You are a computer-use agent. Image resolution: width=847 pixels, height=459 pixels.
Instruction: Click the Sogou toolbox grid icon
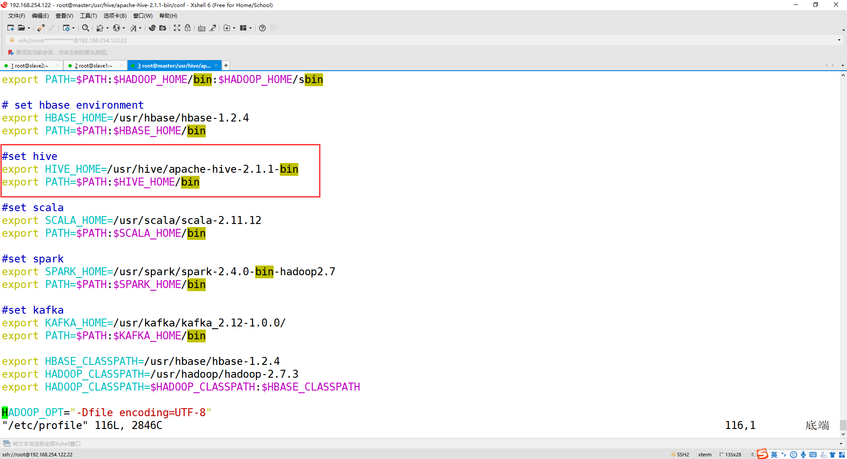coord(842,455)
